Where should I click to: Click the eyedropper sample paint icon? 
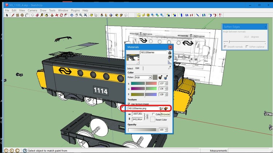(x=170, y=68)
